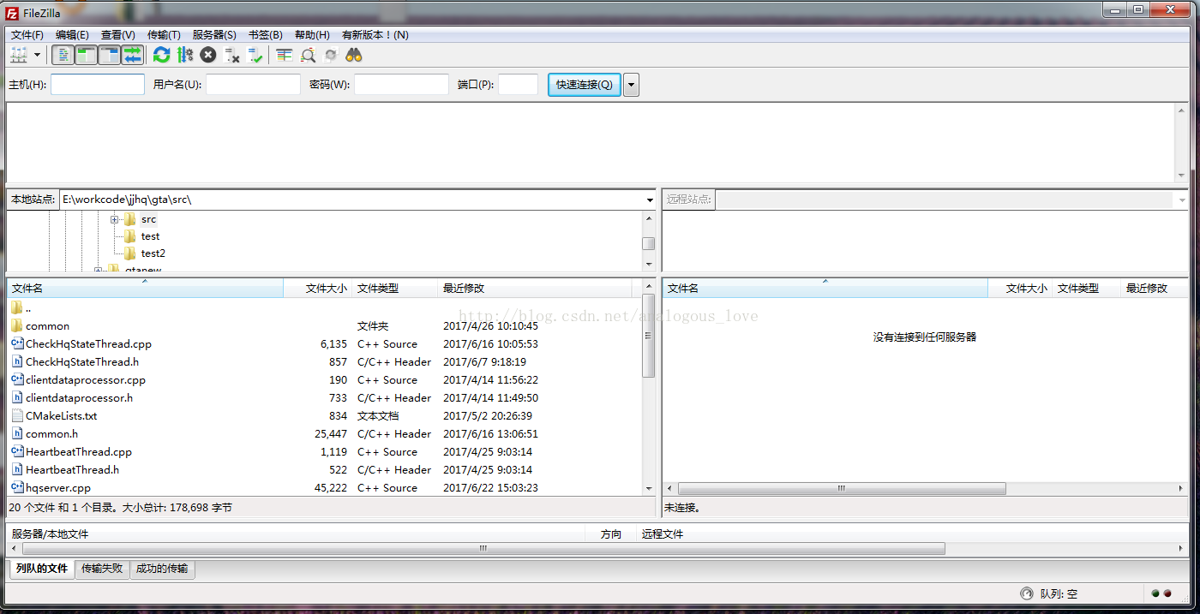This screenshot has height=614, width=1200.
Task: Select the test folder in tree
Action: pyautogui.click(x=151, y=236)
